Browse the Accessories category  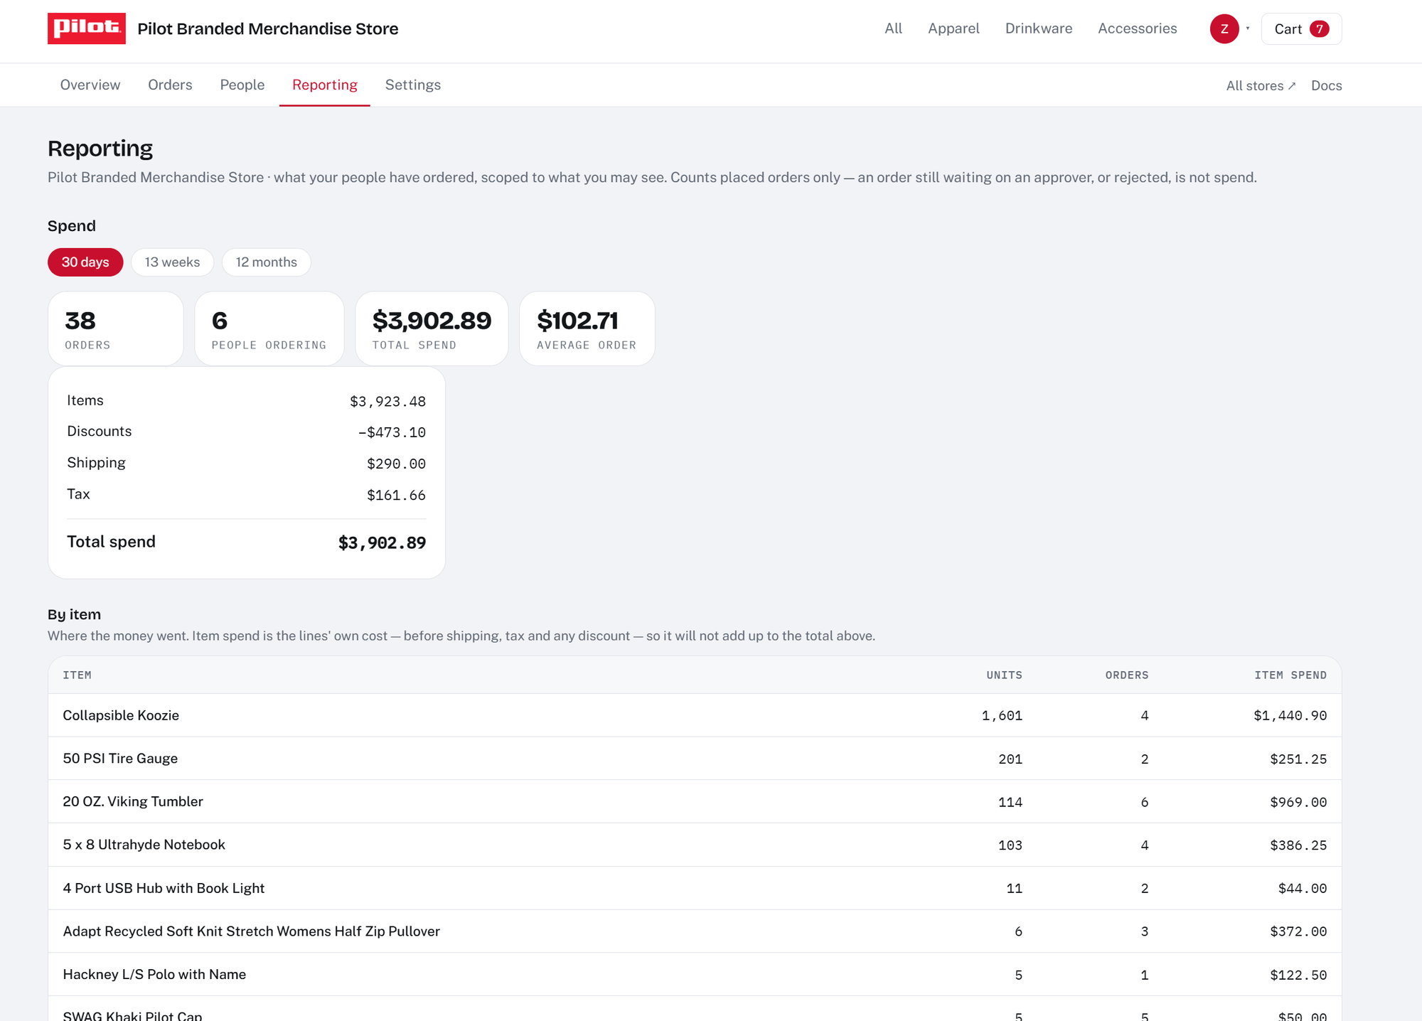pyautogui.click(x=1138, y=28)
